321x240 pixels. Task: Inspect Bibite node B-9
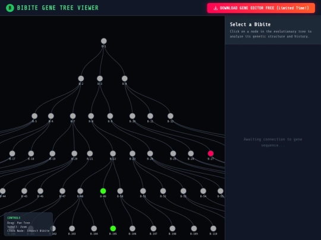(x=110, y=116)
